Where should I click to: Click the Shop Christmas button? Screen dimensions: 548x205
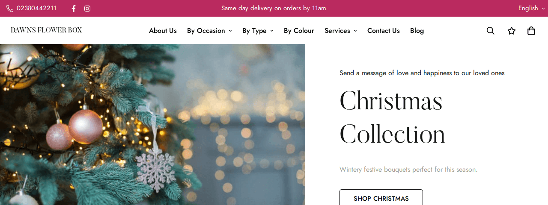click(381, 198)
